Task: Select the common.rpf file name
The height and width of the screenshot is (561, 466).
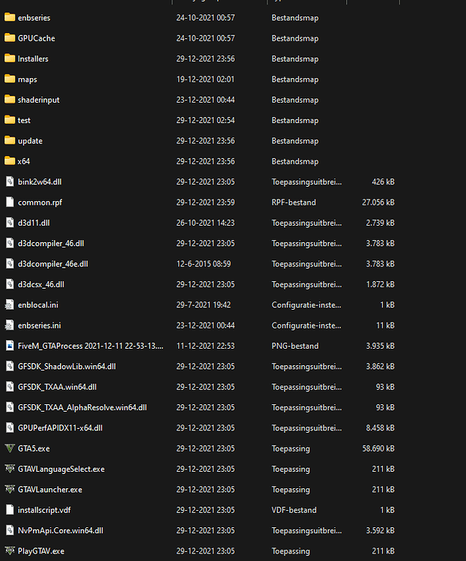Action: [x=40, y=202]
